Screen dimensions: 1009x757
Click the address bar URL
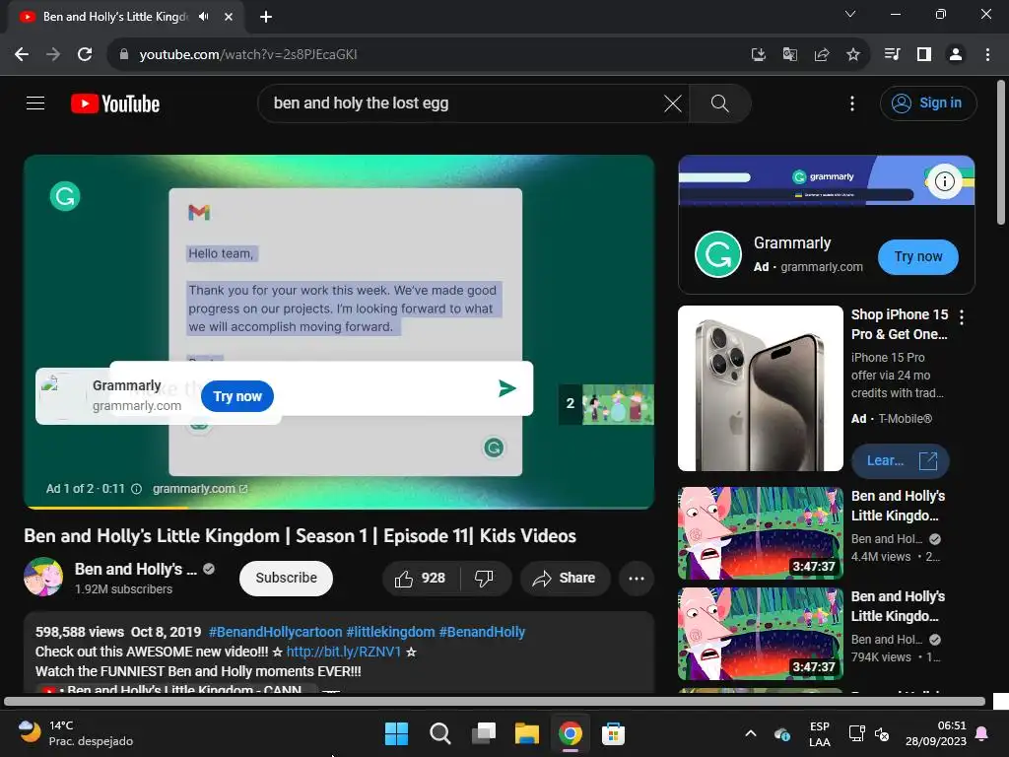(247, 55)
